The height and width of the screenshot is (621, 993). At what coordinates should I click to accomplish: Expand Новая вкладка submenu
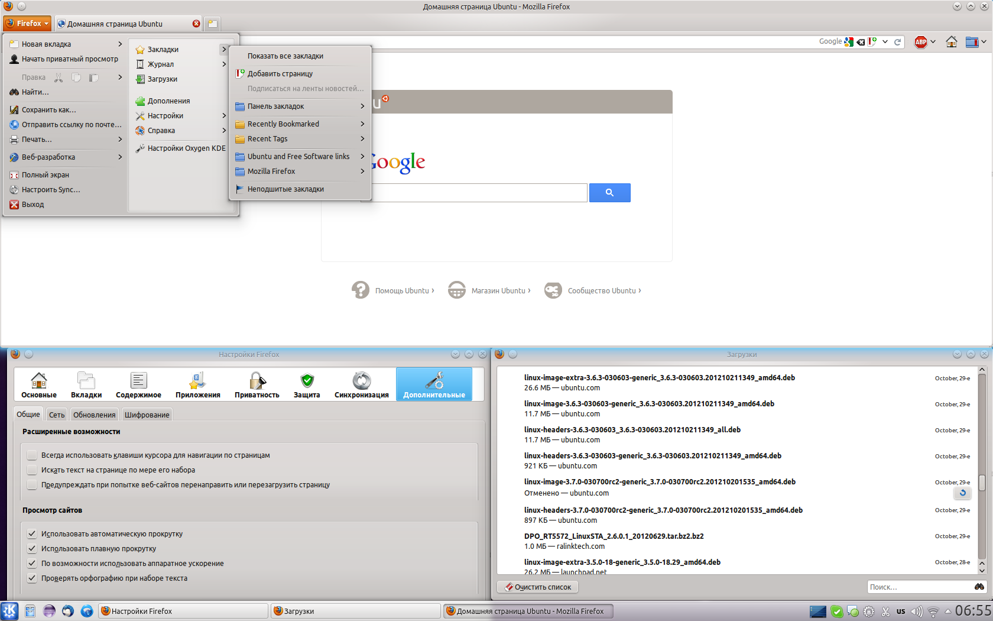(66, 44)
